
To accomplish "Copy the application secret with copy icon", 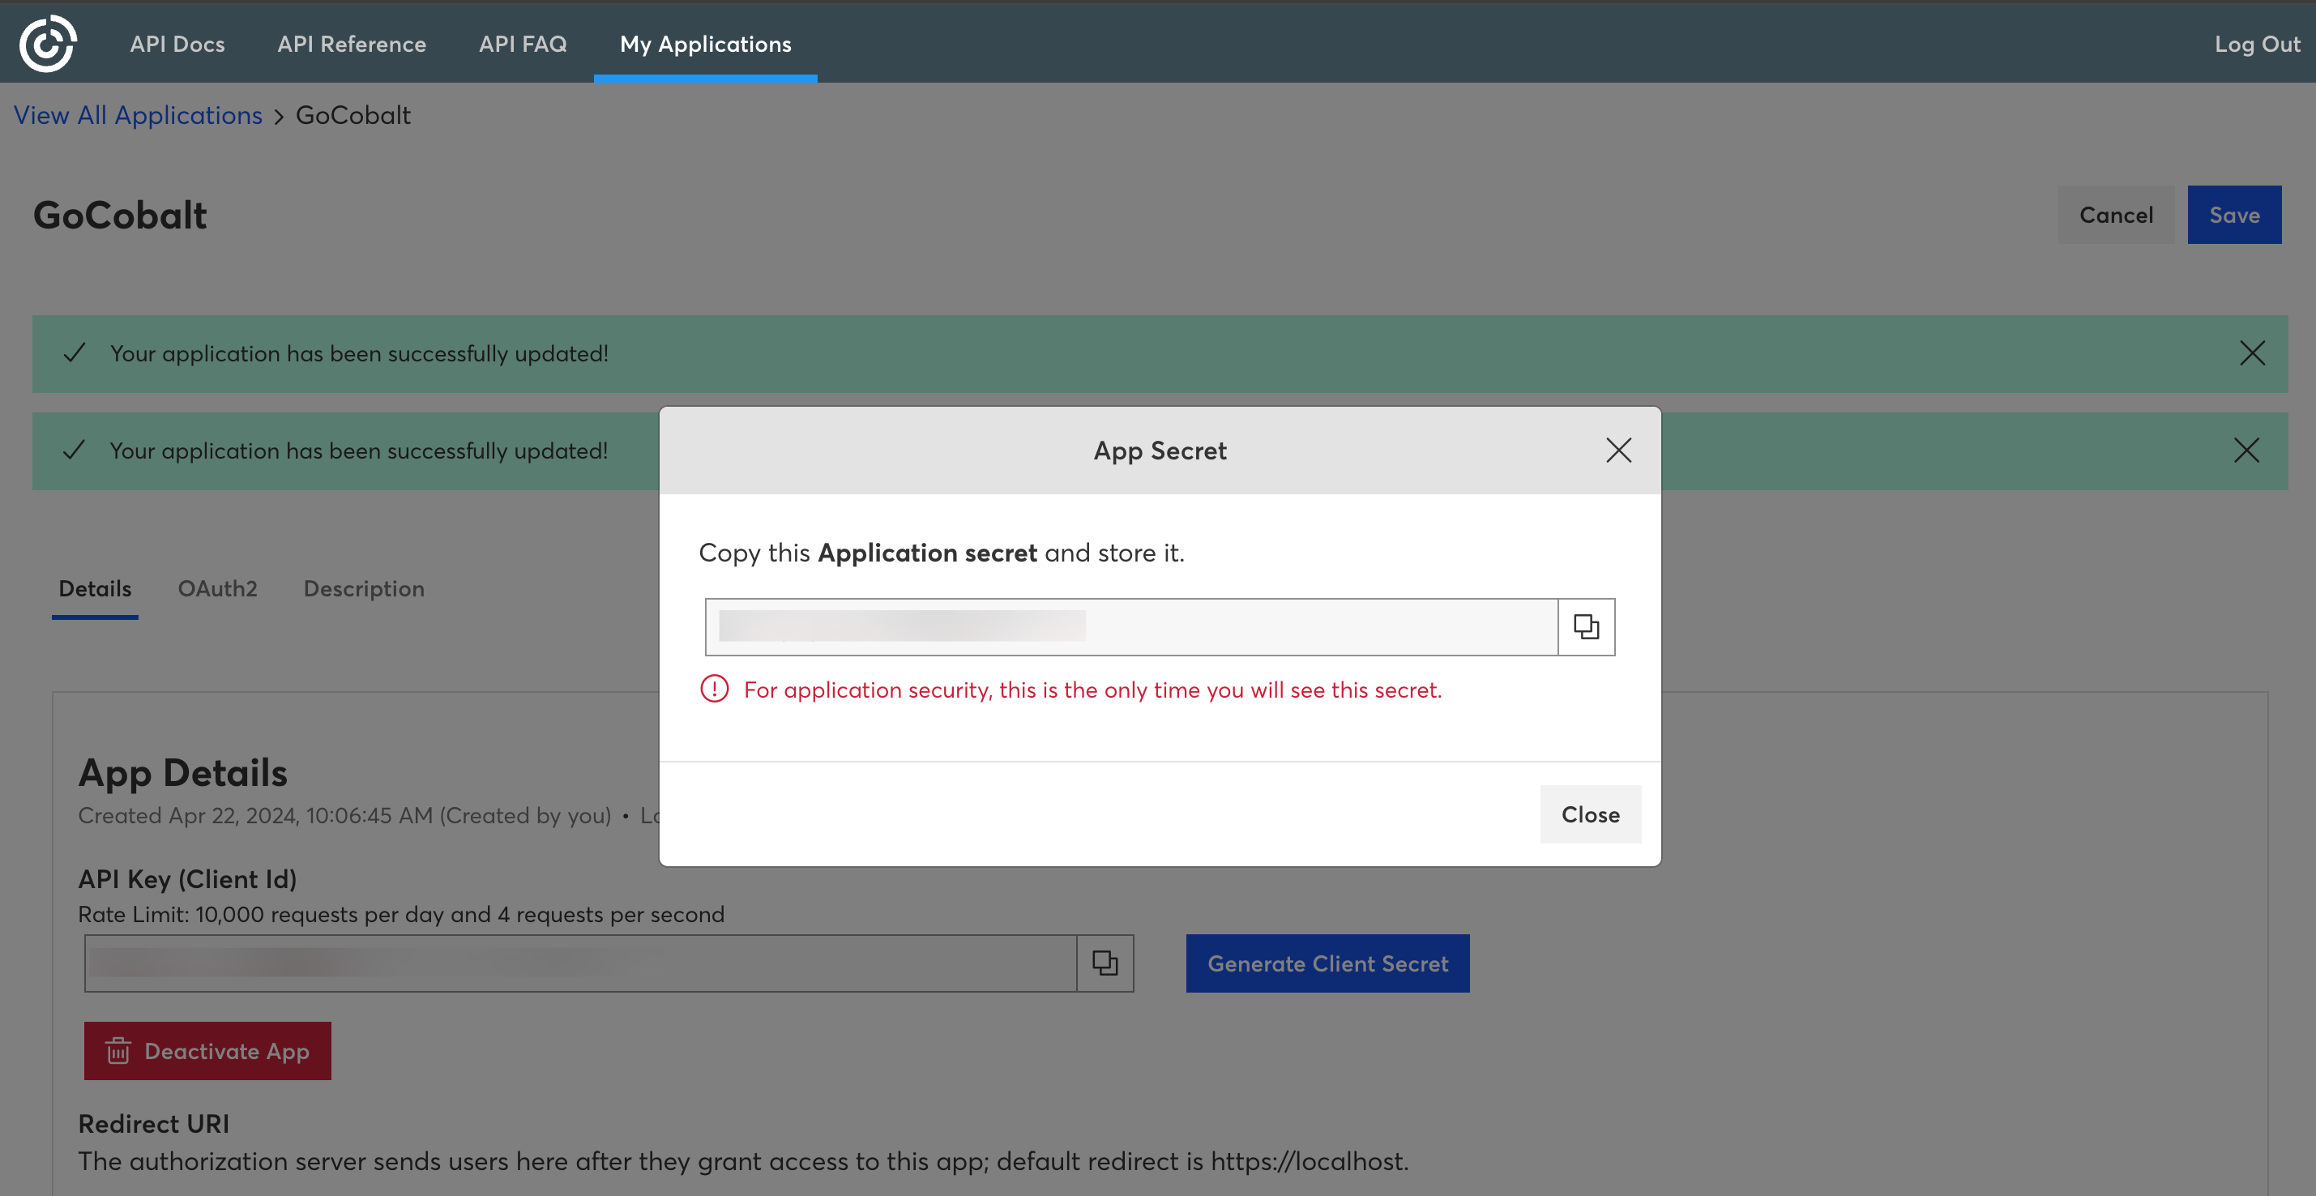I will click(1586, 627).
